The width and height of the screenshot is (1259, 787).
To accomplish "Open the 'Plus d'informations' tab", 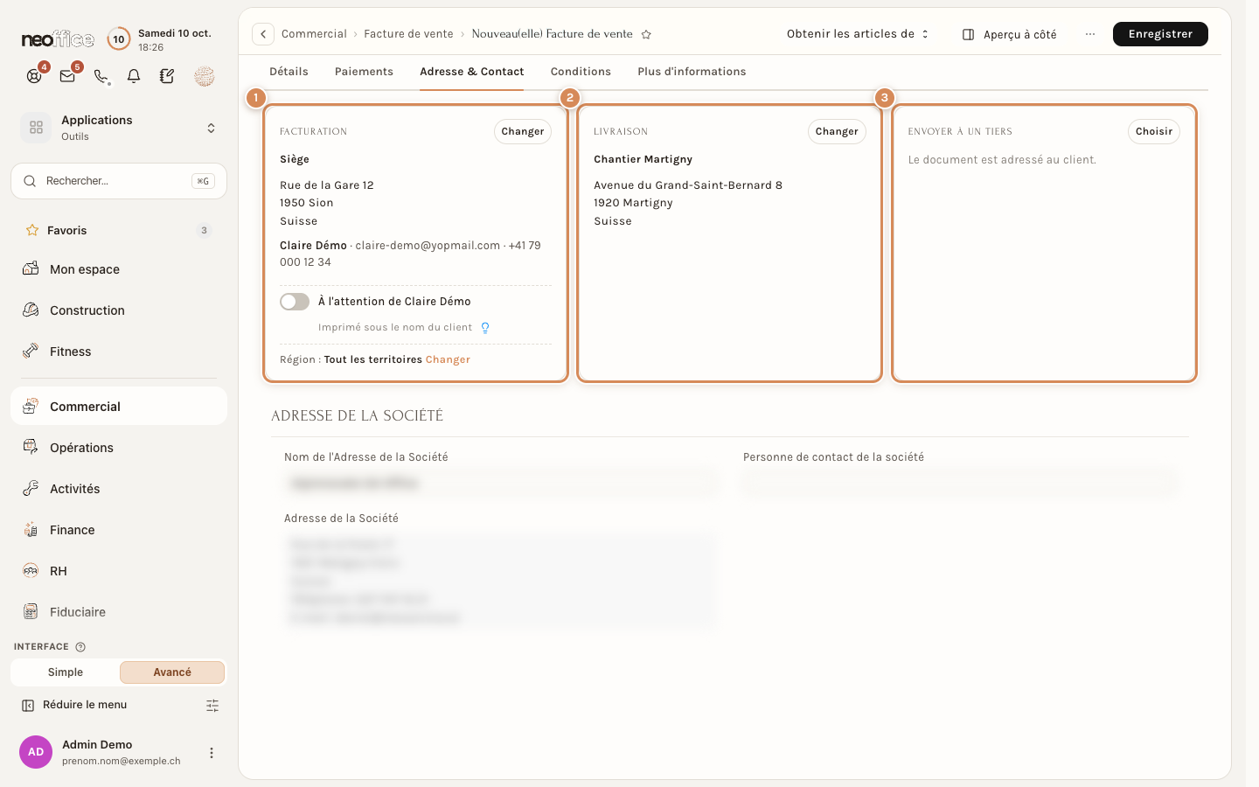I will 692,72.
